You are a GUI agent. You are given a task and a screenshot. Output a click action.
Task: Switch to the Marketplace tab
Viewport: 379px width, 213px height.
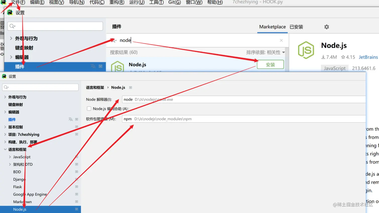click(272, 27)
